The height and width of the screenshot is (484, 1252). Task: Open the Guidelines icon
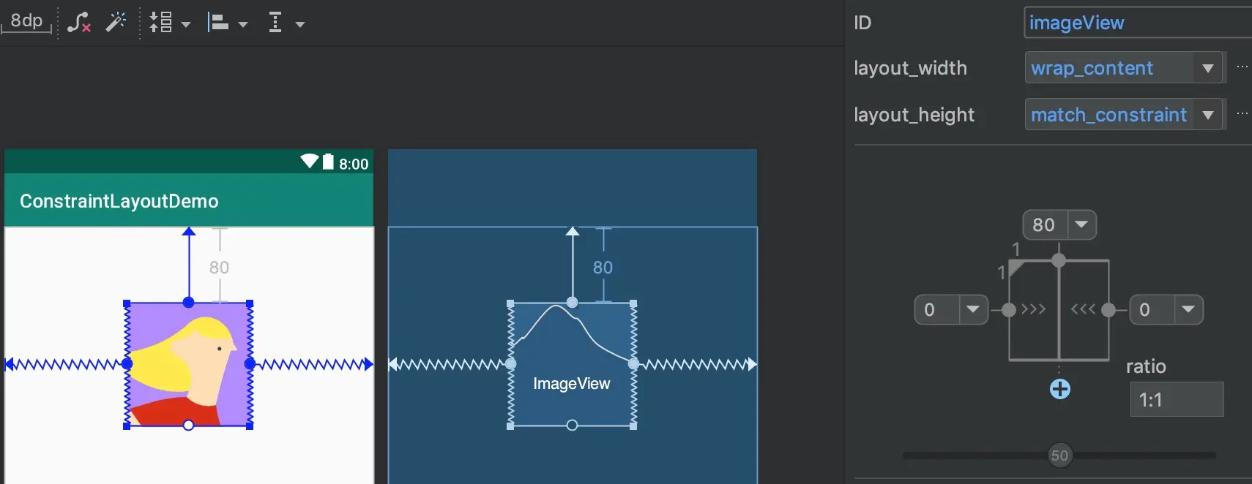point(275,23)
